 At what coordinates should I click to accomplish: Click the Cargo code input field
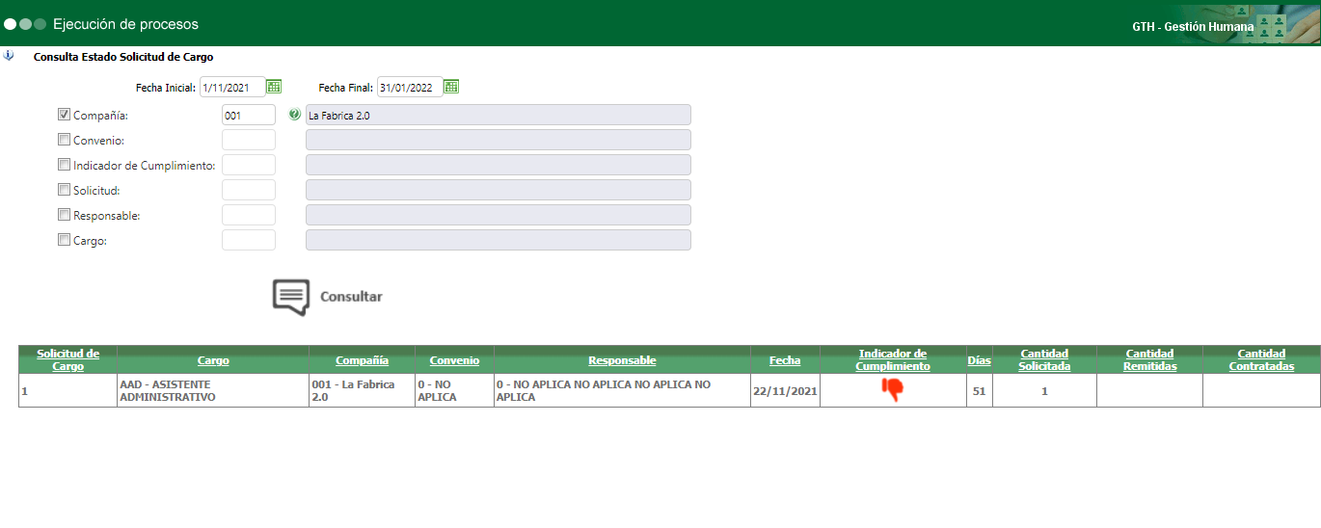coord(249,240)
